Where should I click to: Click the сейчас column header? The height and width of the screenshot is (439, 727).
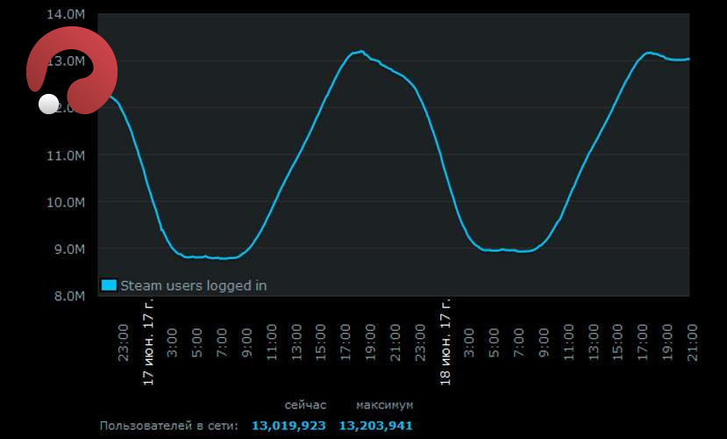point(305,405)
